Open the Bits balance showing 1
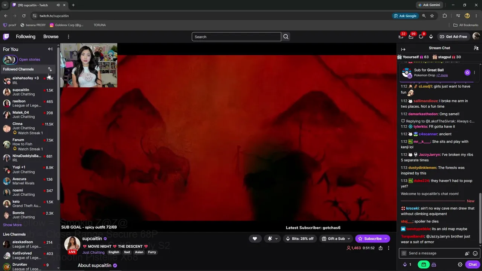Viewport: 482px width, 271px height. (407, 265)
